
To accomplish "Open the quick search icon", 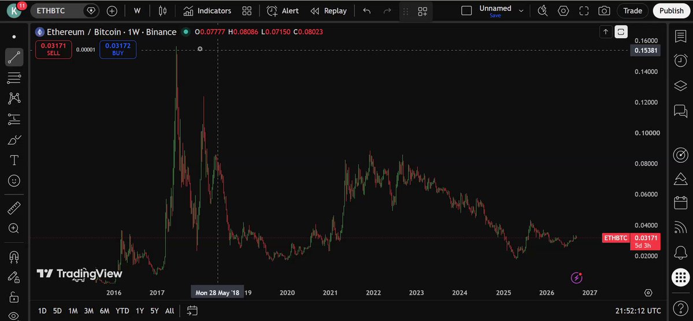I will [543, 10].
